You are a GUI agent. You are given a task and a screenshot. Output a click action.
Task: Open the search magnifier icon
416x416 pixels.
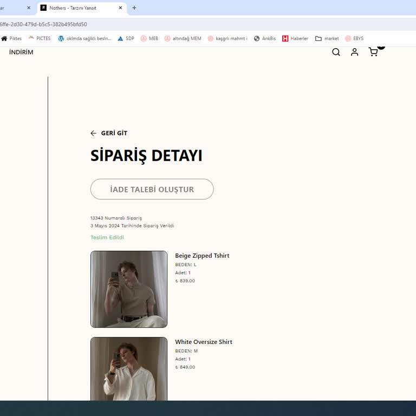click(336, 52)
